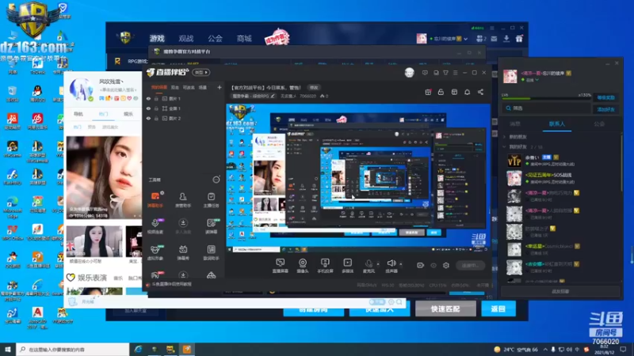Open speaker device dropdown arrow
The height and width of the screenshot is (356, 634).
pos(401,264)
